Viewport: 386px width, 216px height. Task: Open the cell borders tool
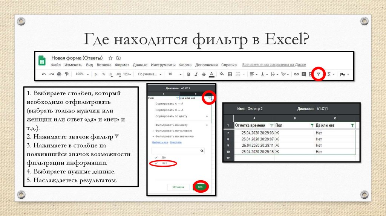230,74
